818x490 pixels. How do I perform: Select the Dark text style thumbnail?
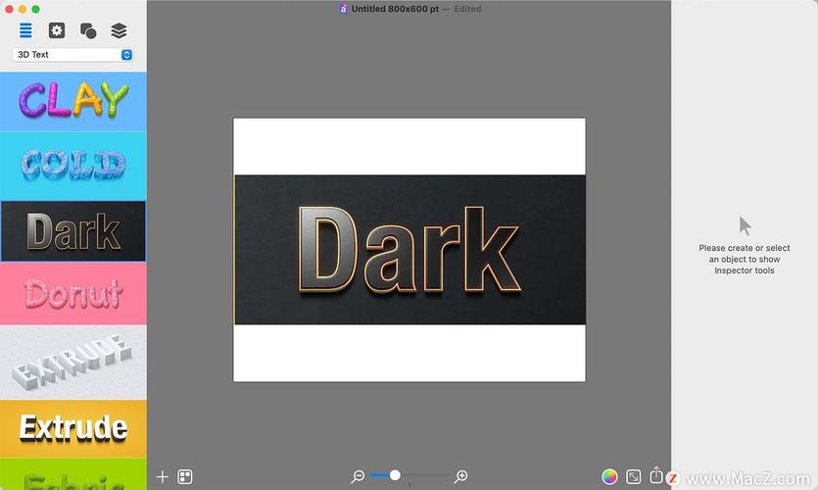pos(73,231)
